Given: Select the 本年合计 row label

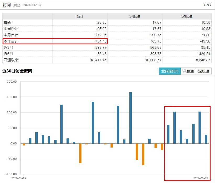Looking at the screenshot, I should click(x=11, y=41).
